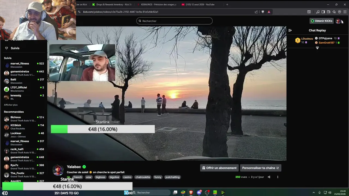Viewport: 349px width, 196px height.
Task: Click OTPqiyana in chat leaderboard
Action: (325, 38)
